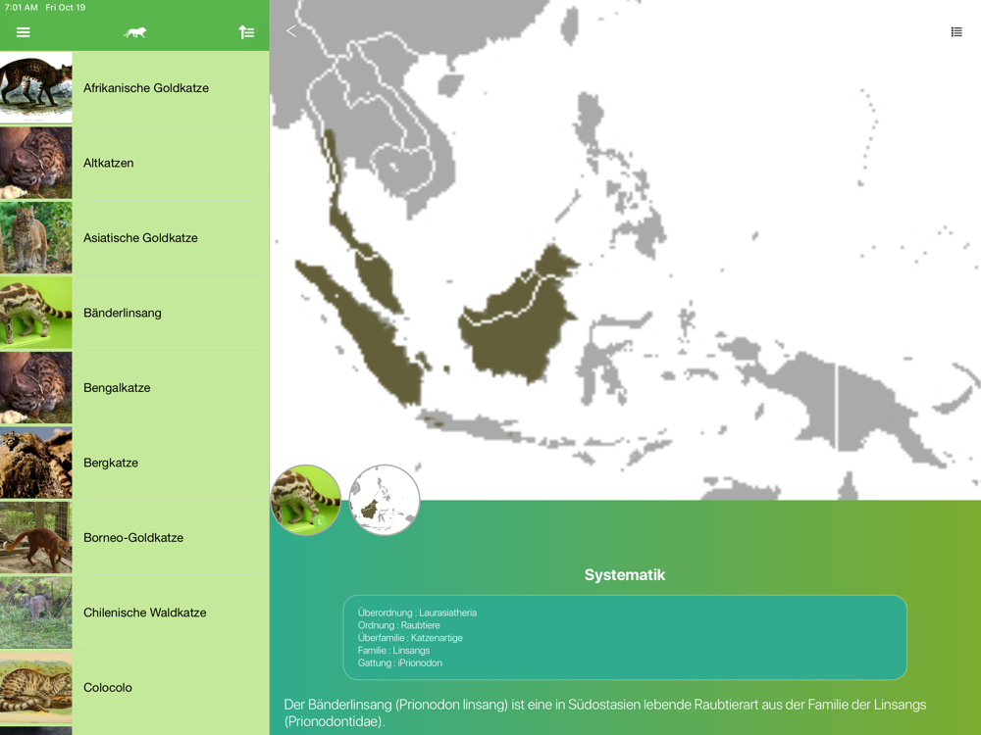981x735 pixels.
Task: Tap 'Ordnung : Raubtiere' line
Action: pyautogui.click(x=398, y=625)
